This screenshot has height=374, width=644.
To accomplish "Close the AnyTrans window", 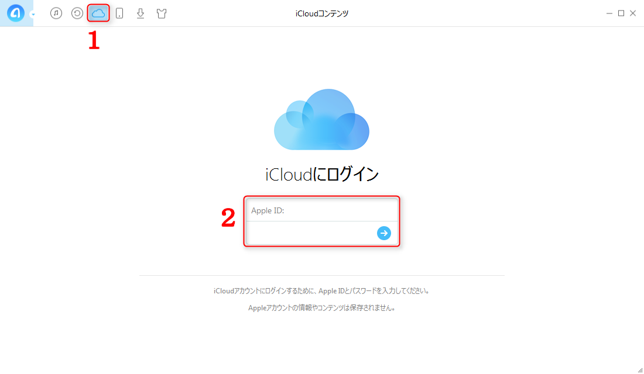I will click(x=633, y=13).
